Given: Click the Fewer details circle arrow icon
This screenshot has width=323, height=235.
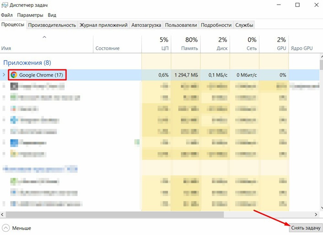Looking at the screenshot, I should (6, 228).
